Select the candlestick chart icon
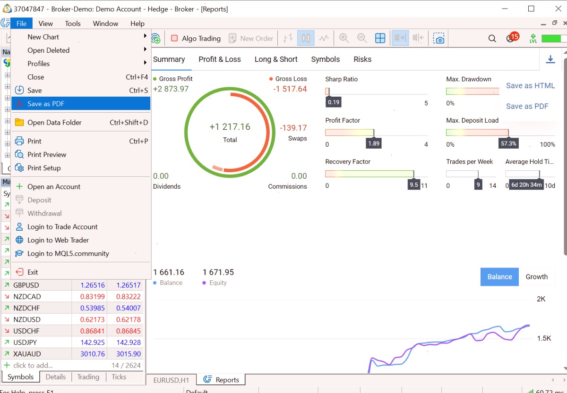The image size is (567, 393). (306, 38)
